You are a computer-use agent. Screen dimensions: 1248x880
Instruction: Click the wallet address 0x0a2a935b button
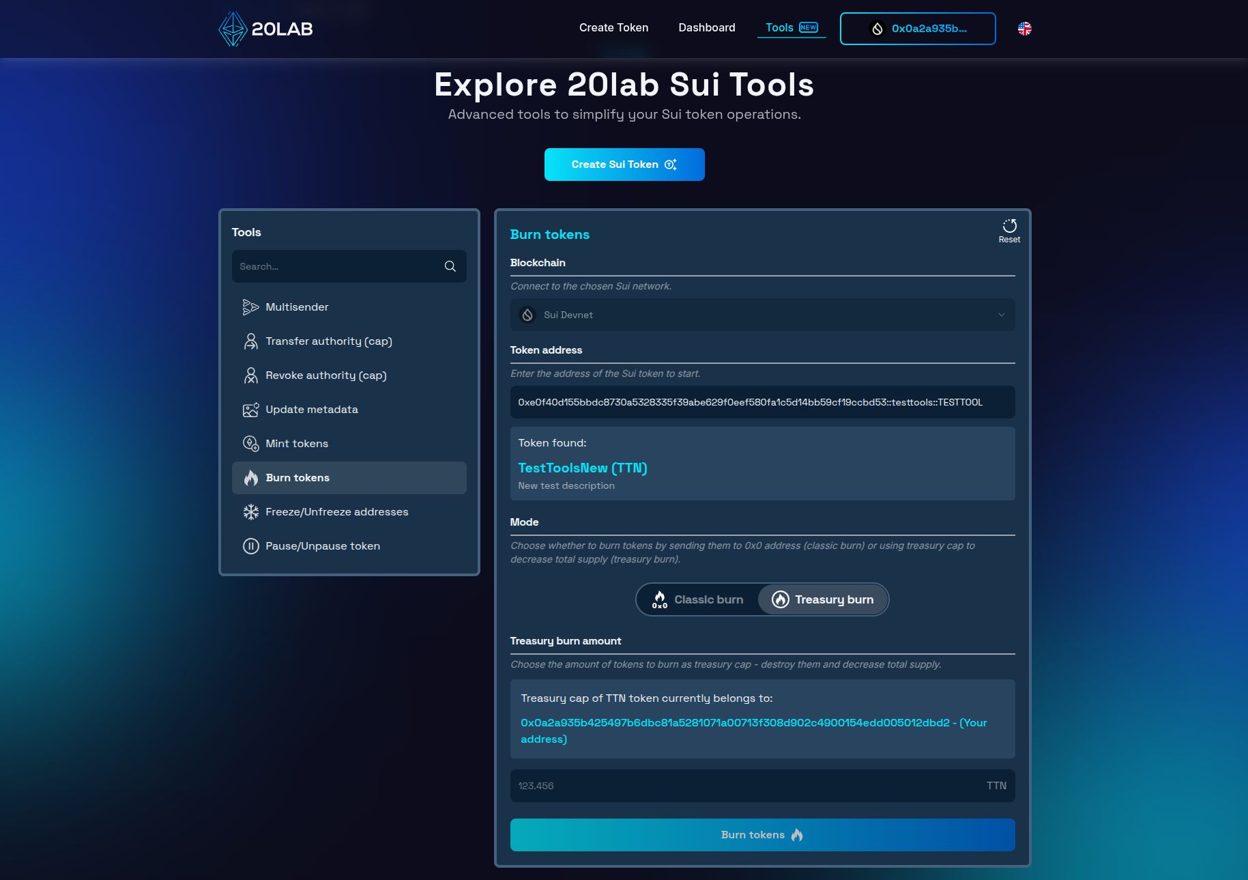tap(917, 29)
